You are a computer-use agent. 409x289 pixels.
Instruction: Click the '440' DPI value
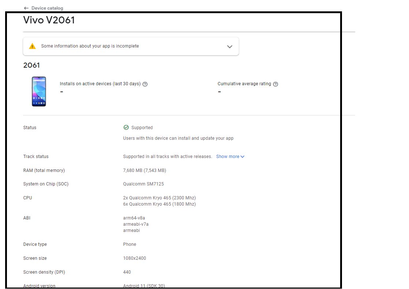[127, 272]
